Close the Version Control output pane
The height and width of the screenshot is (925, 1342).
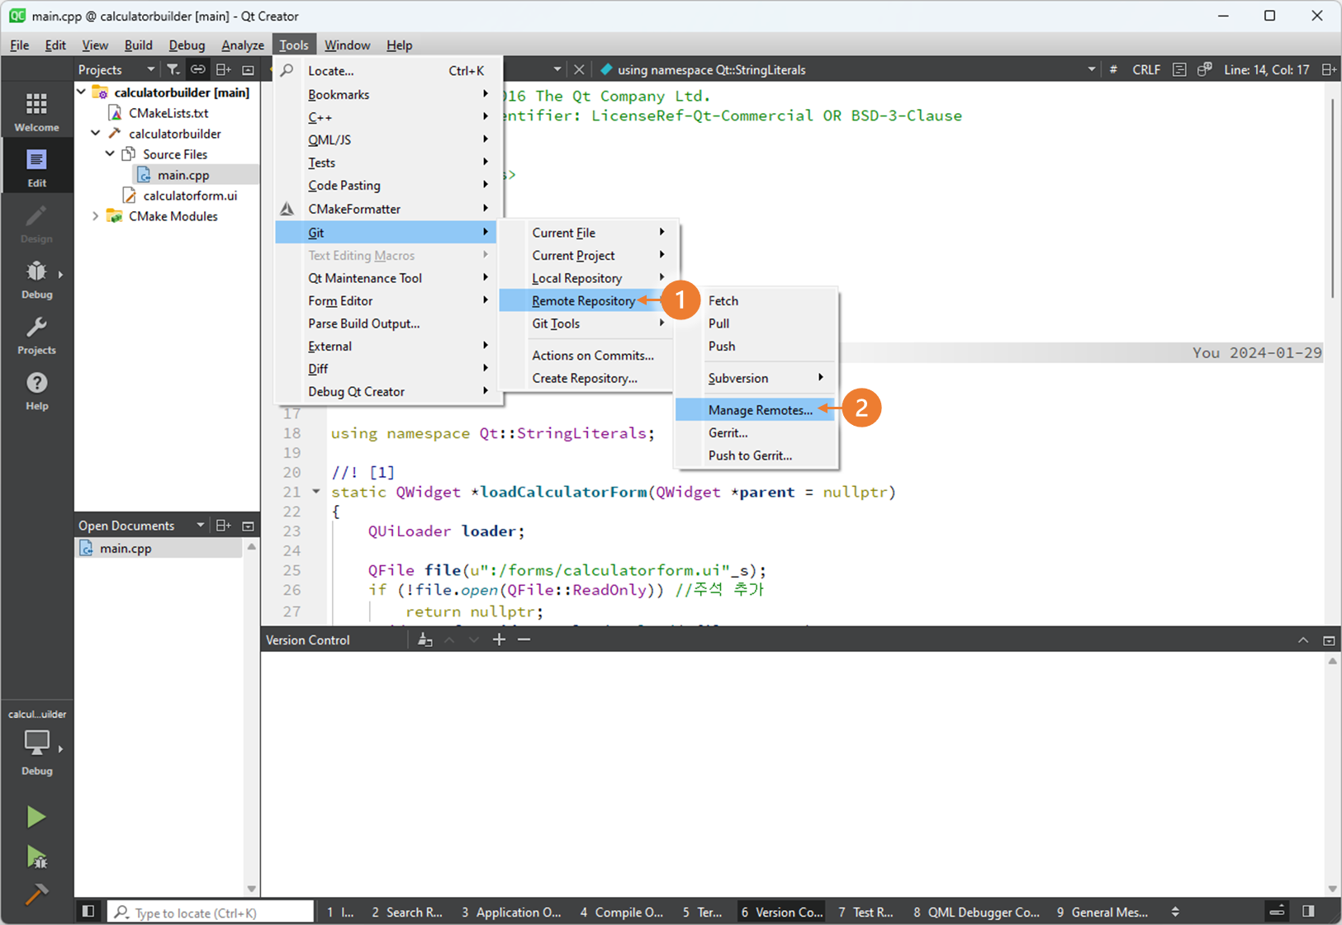tap(1329, 639)
